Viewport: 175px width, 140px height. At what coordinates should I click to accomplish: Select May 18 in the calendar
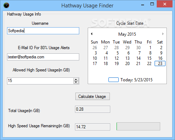[x=106, y=64]
